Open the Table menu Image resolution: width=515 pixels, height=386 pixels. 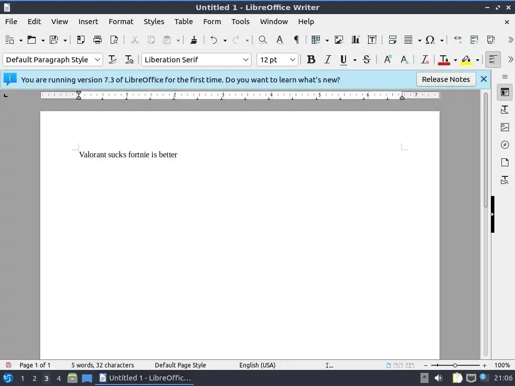184,22
